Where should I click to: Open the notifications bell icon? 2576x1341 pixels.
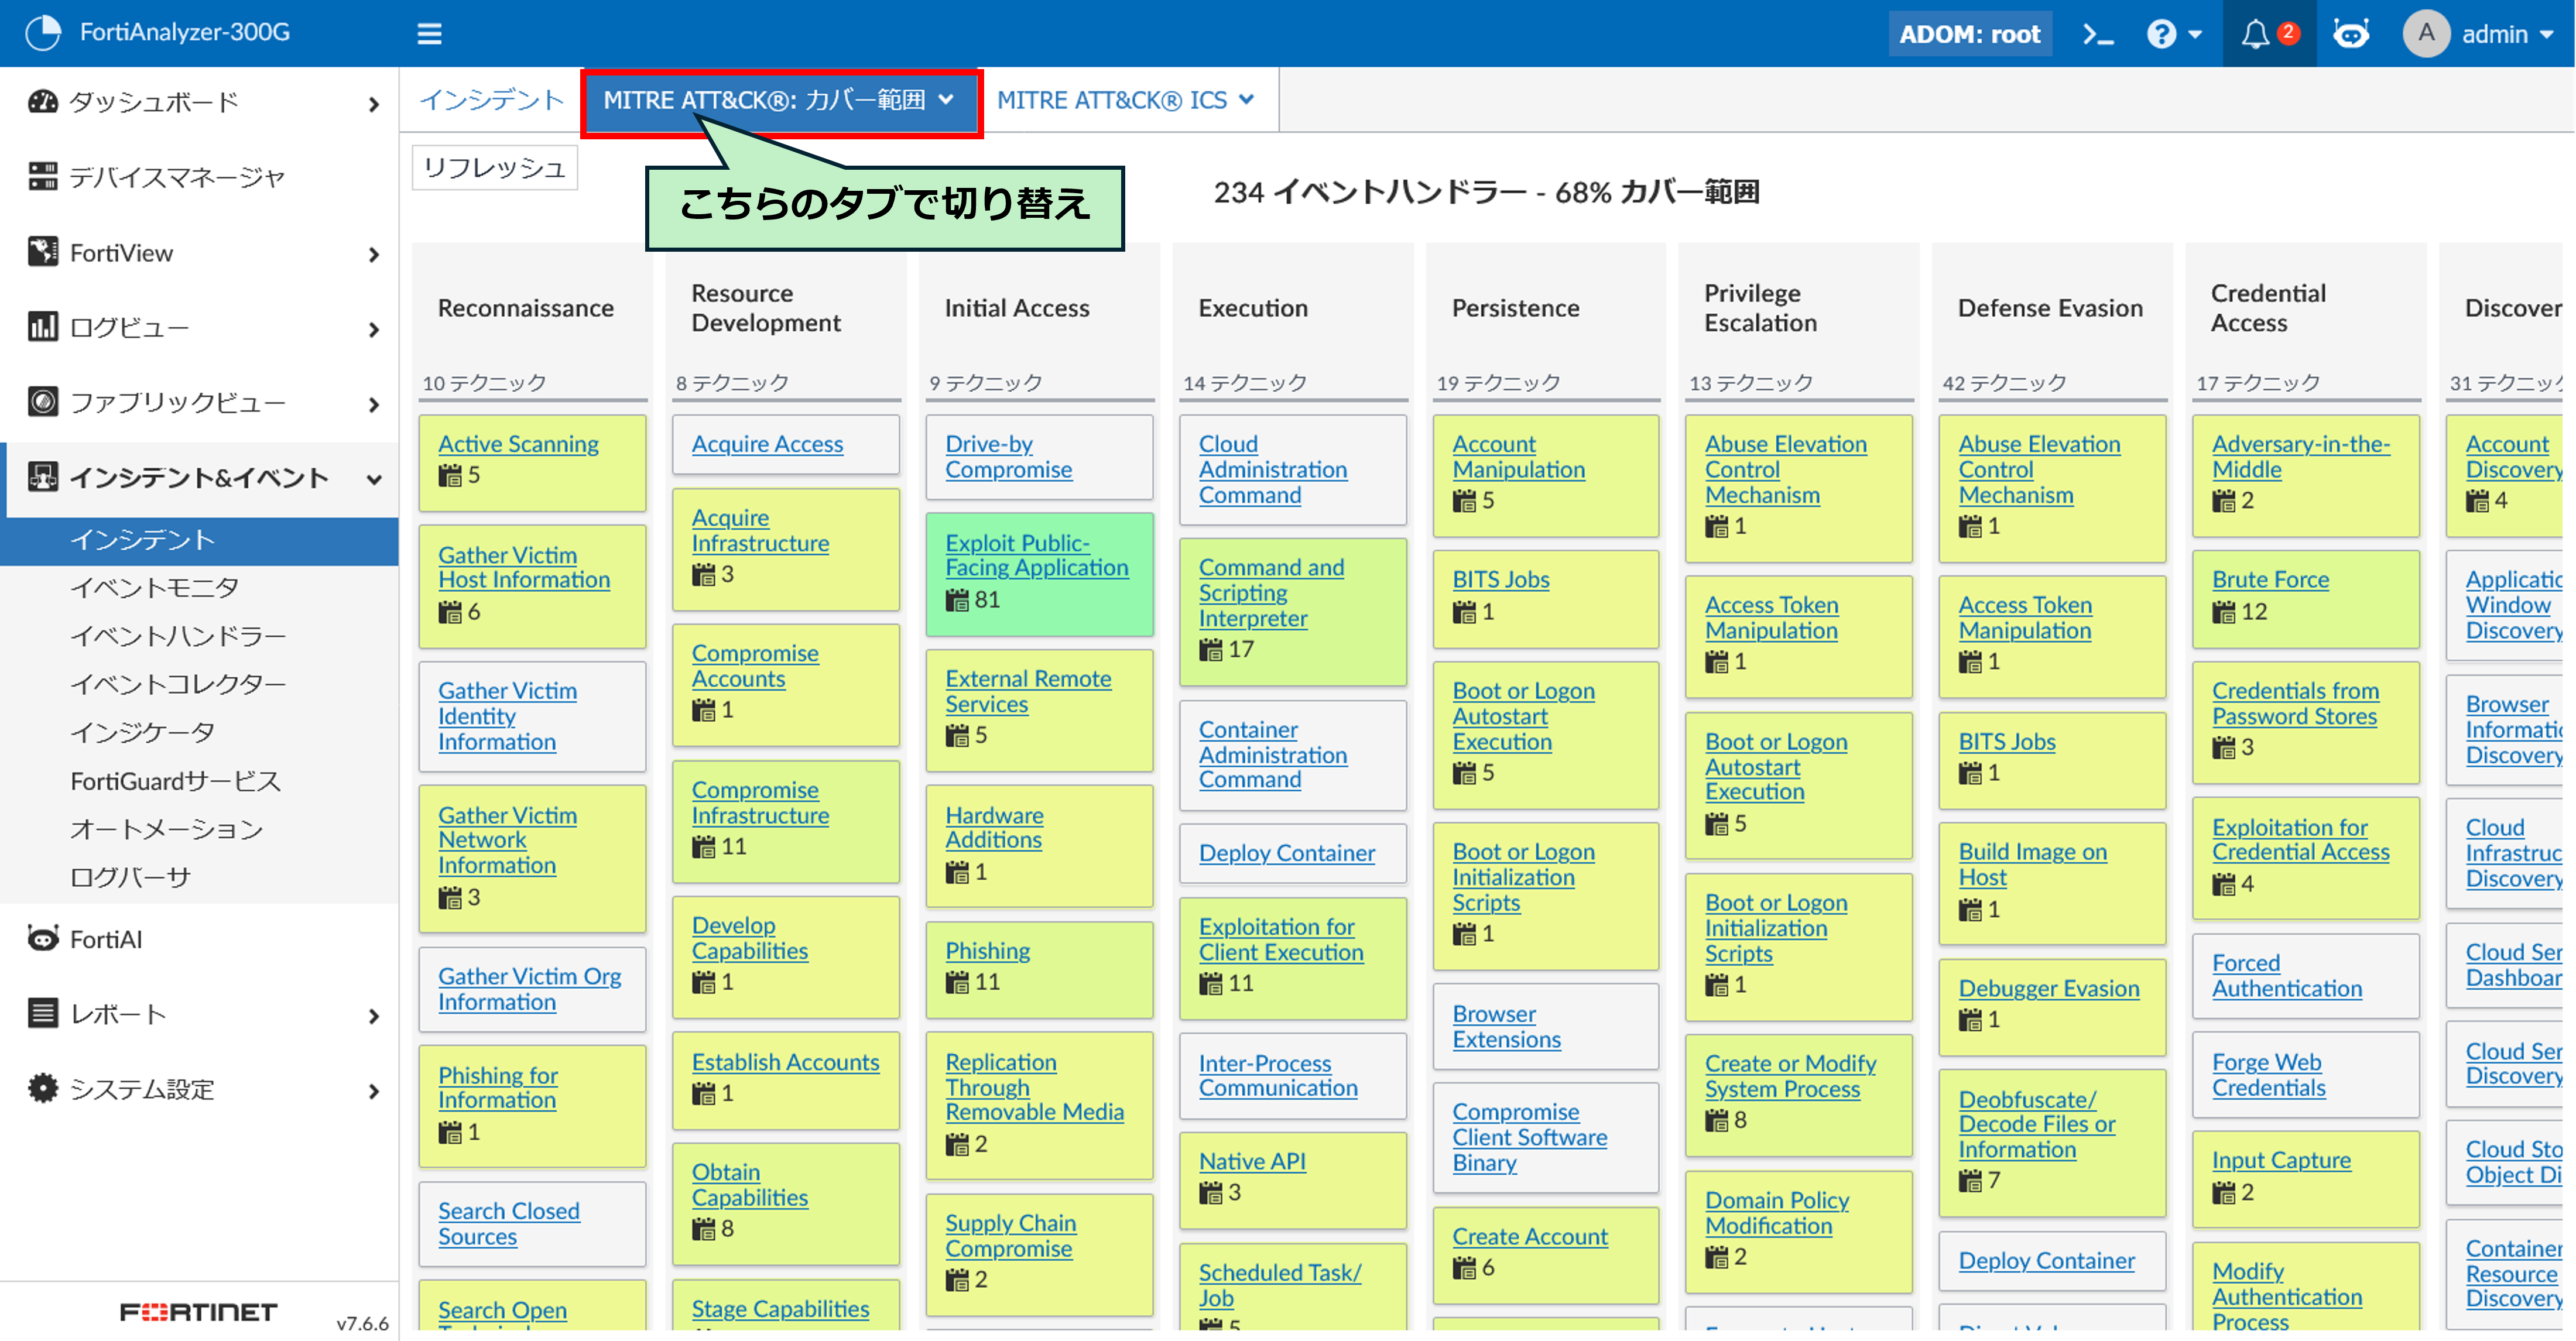(2255, 34)
